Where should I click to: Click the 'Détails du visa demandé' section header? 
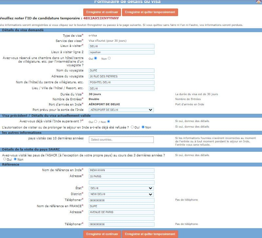tap(131, 30)
